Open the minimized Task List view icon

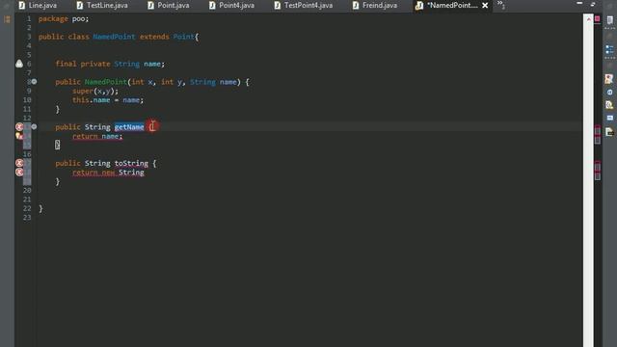point(609,20)
